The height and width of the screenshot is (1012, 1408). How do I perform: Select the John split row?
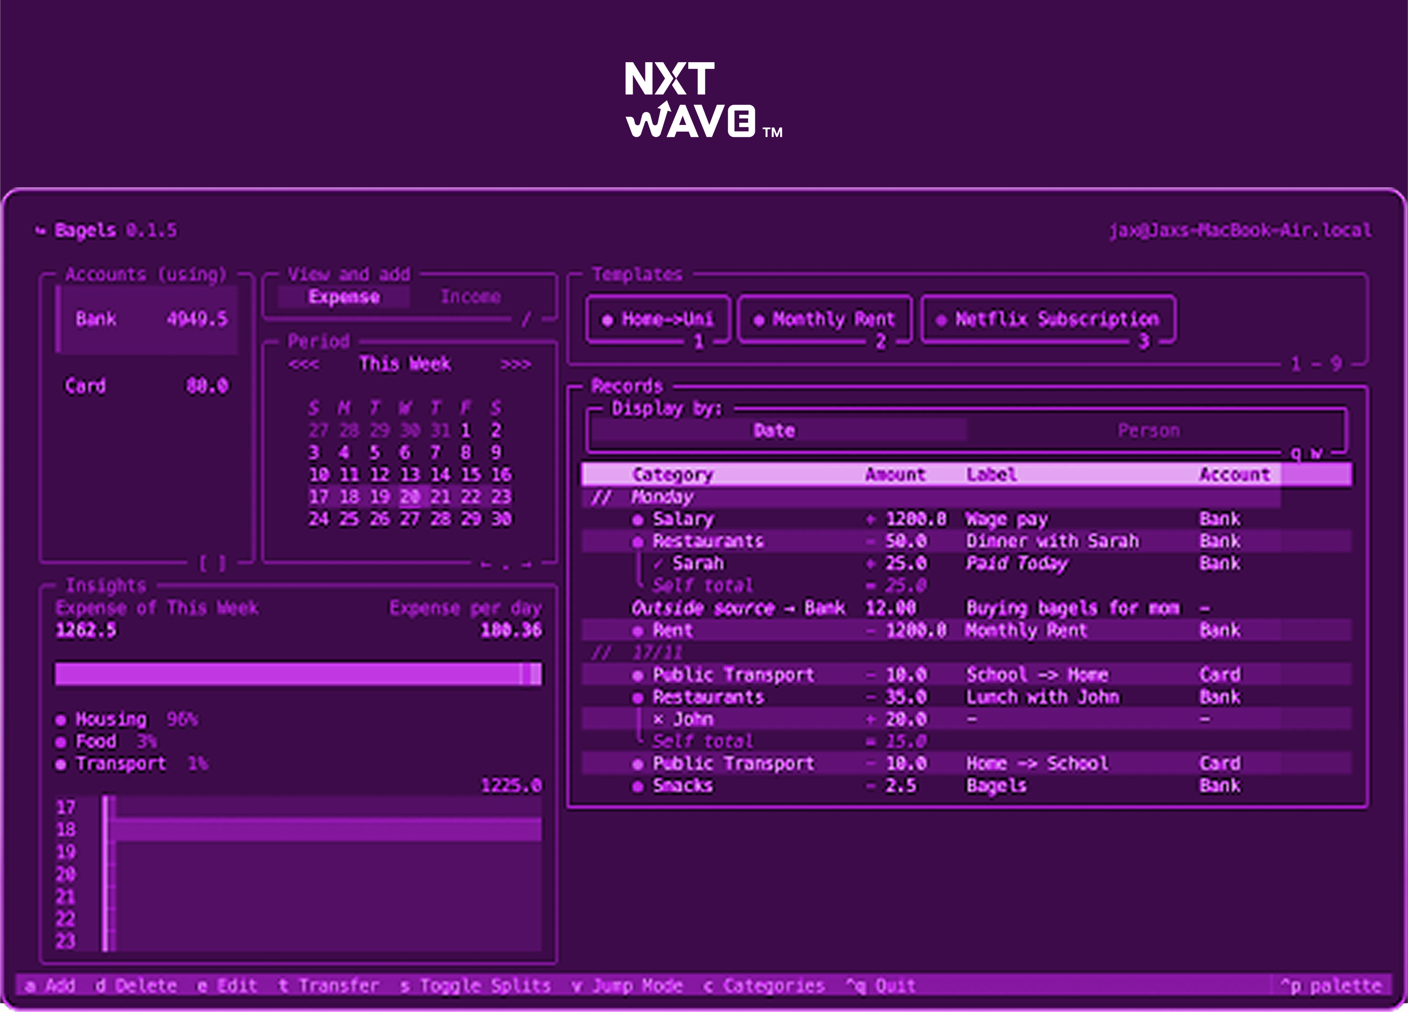966,720
